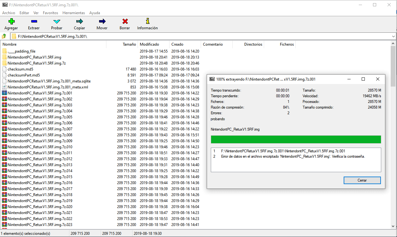Sort by the Ficheros column header
The image size is (397, 237).
click(x=280, y=44)
